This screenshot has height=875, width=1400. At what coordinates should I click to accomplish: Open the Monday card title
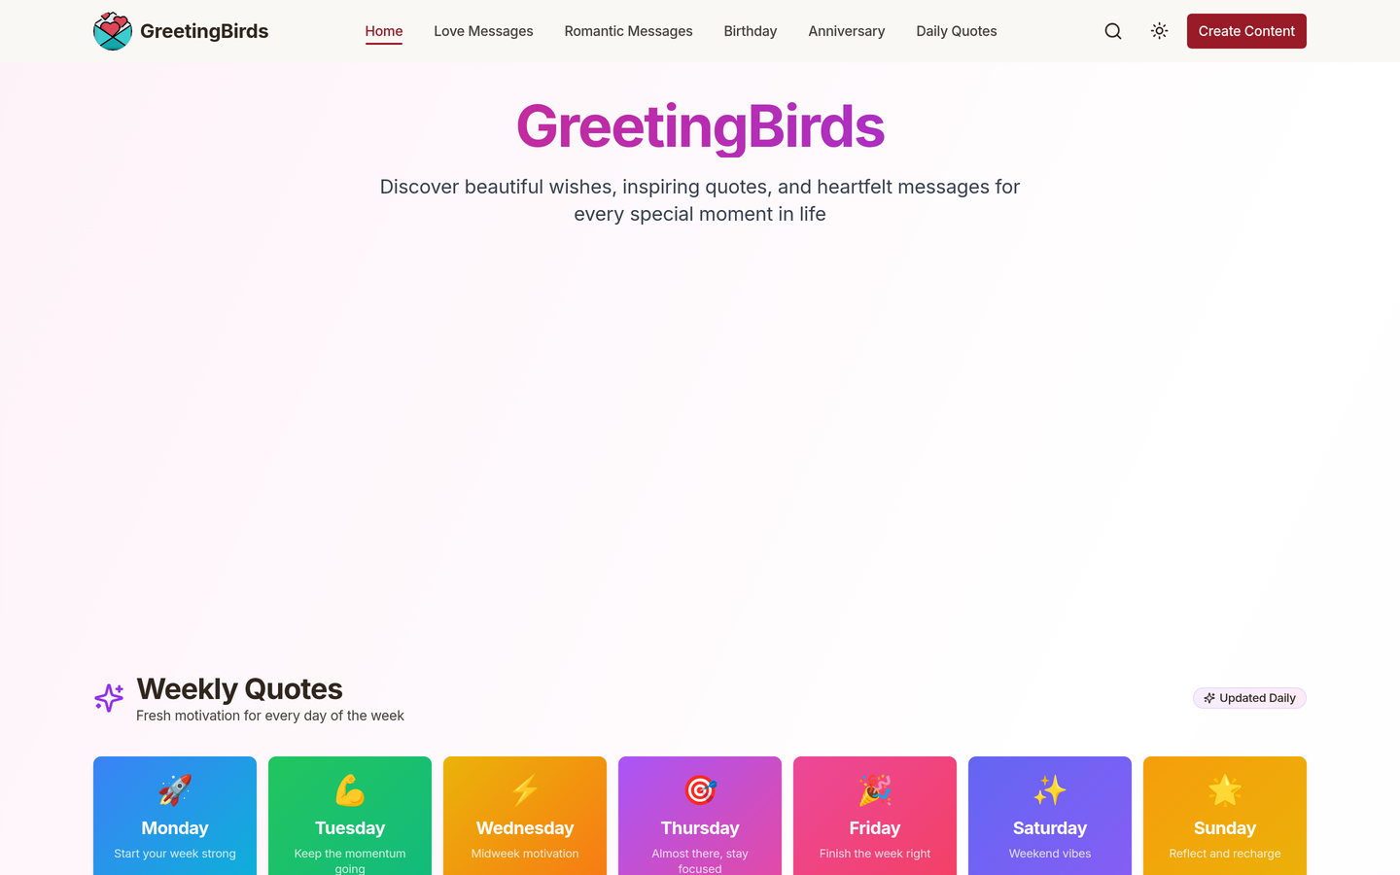(x=175, y=828)
